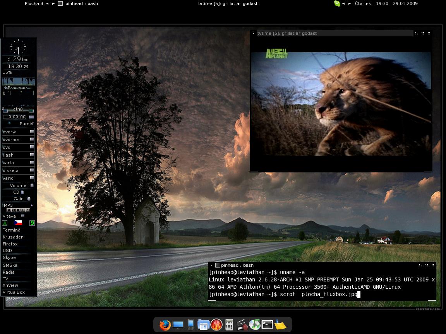Click the Procesor label in side panel
Screen dimensions: 446x334
[x=18, y=88]
